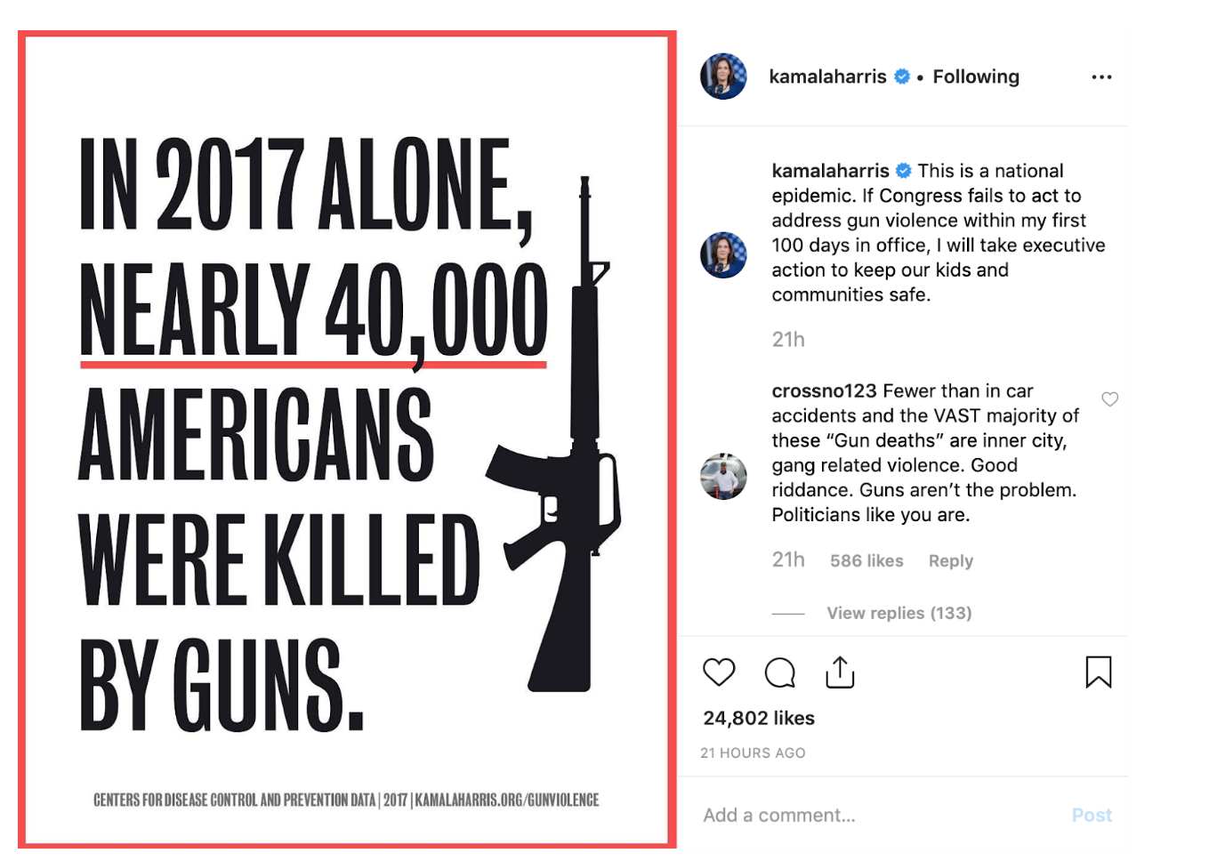Share the post using the share icon
This screenshot has height=861, width=1217.
coord(840,672)
